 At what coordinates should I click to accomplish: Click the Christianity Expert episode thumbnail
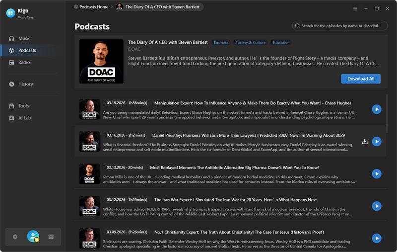[89, 238]
